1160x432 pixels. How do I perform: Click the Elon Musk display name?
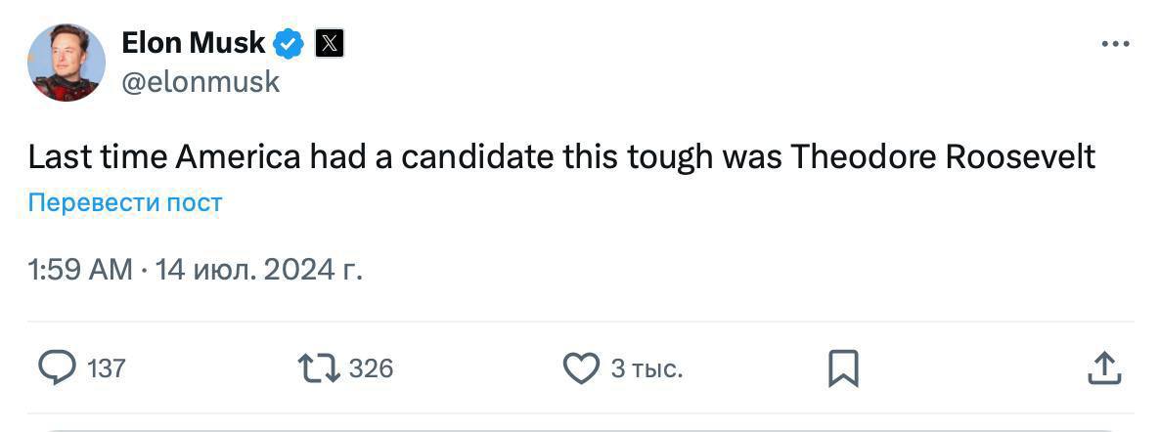(193, 43)
